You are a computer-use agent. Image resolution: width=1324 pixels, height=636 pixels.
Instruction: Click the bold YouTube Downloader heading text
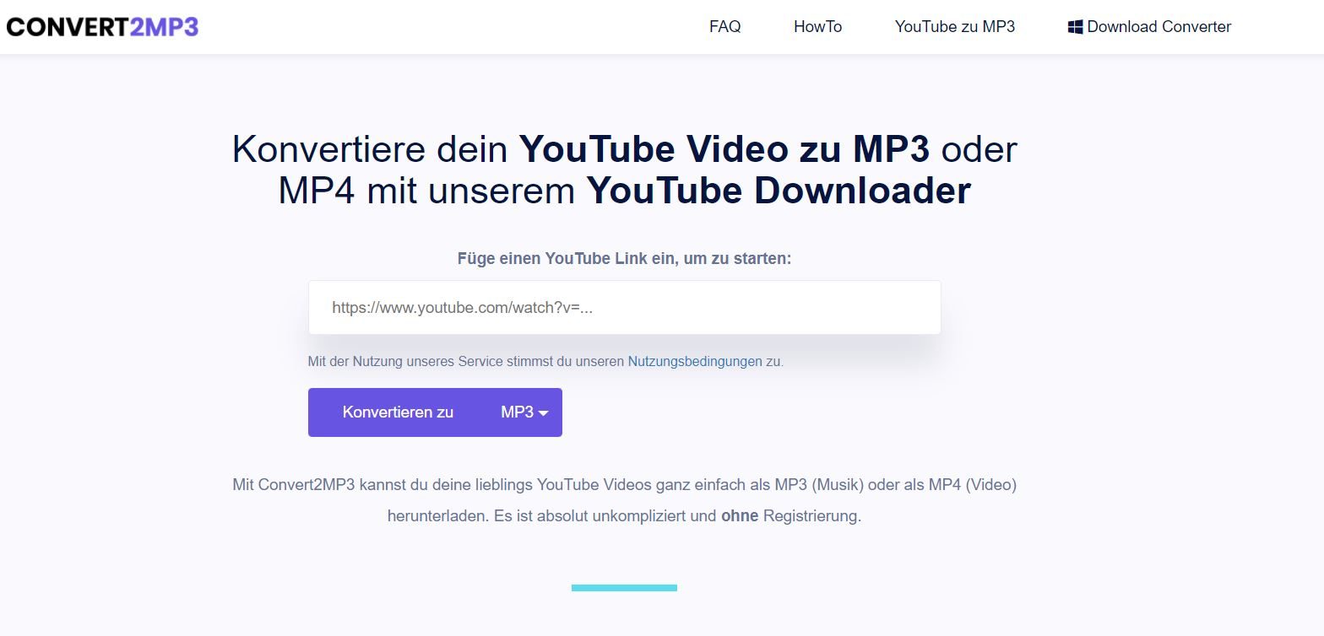pos(779,191)
